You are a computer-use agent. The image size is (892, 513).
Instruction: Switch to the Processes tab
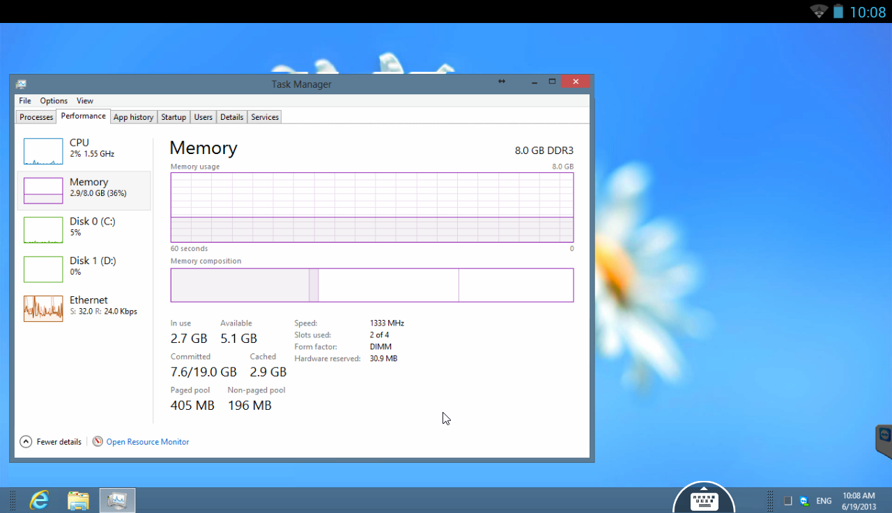pos(36,116)
